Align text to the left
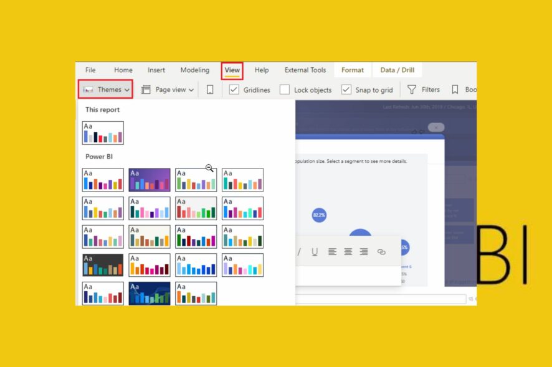Image resolution: width=552 pixels, height=367 pixels. click(x=331, y=251)
